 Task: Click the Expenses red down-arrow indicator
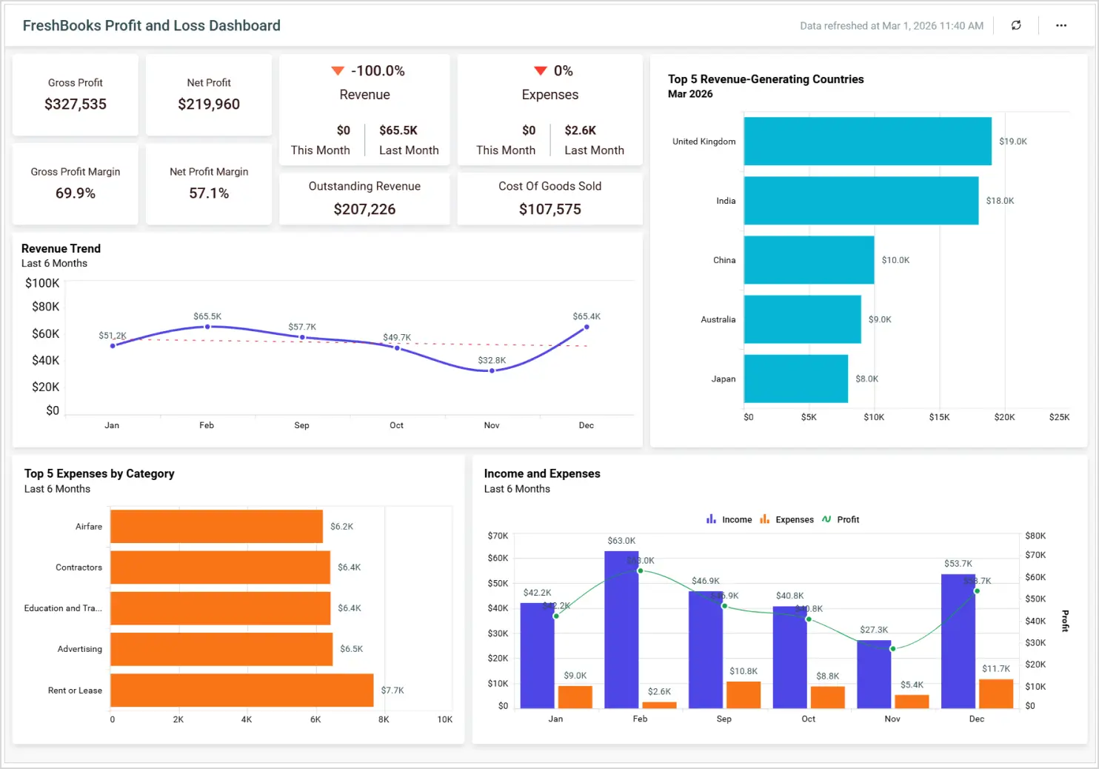click(x=541, y=71)
